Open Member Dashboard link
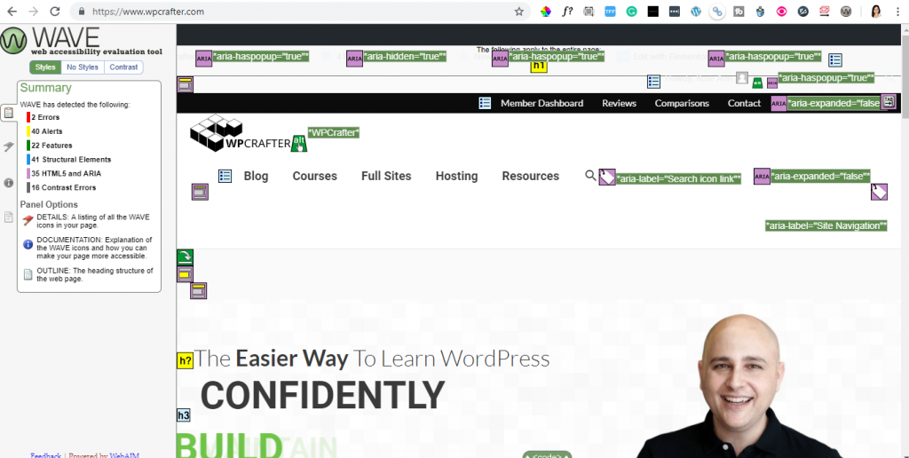The height and width of the screenshot is (458, 909). (542, 103)
